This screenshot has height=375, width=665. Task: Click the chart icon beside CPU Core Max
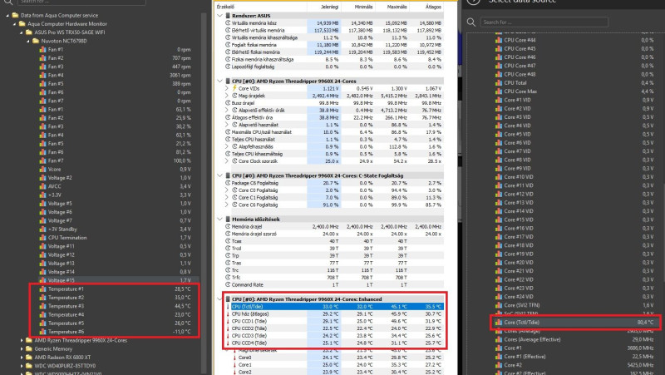coord(499,91)
